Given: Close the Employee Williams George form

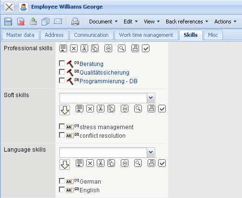Looking at the screenshot, I should click(x=9, y=7).
